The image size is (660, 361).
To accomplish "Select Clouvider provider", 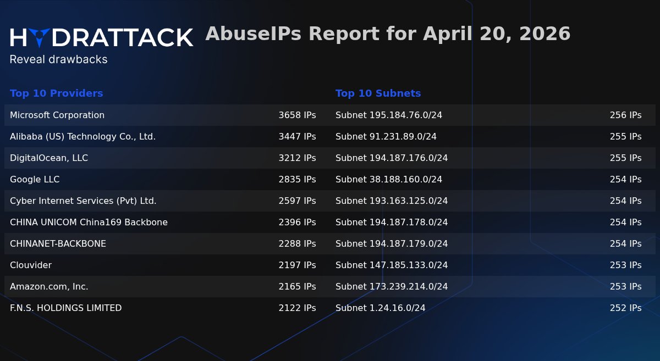I will 31,265.
